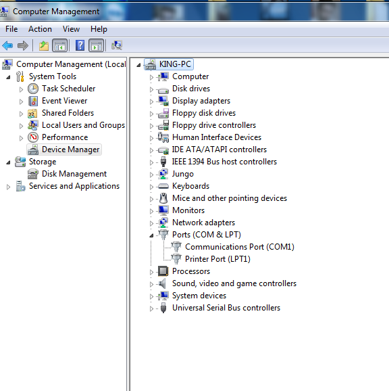Toggle Show/Hide Console Tree toolbar button
Screen dimensions: 389x391
pos(59,45)
